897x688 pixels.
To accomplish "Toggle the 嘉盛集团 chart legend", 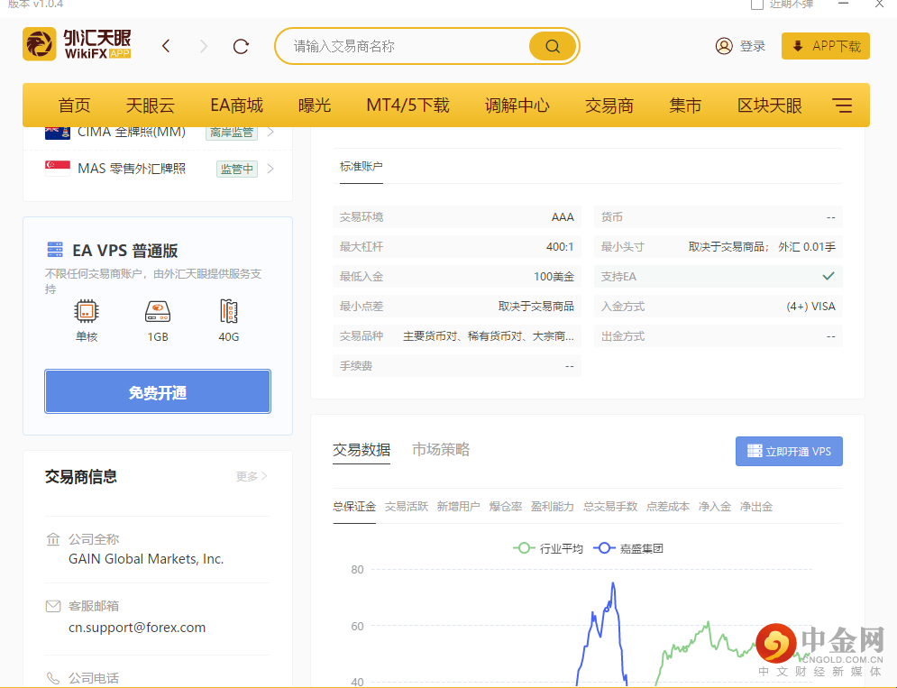I will point(630,547).
